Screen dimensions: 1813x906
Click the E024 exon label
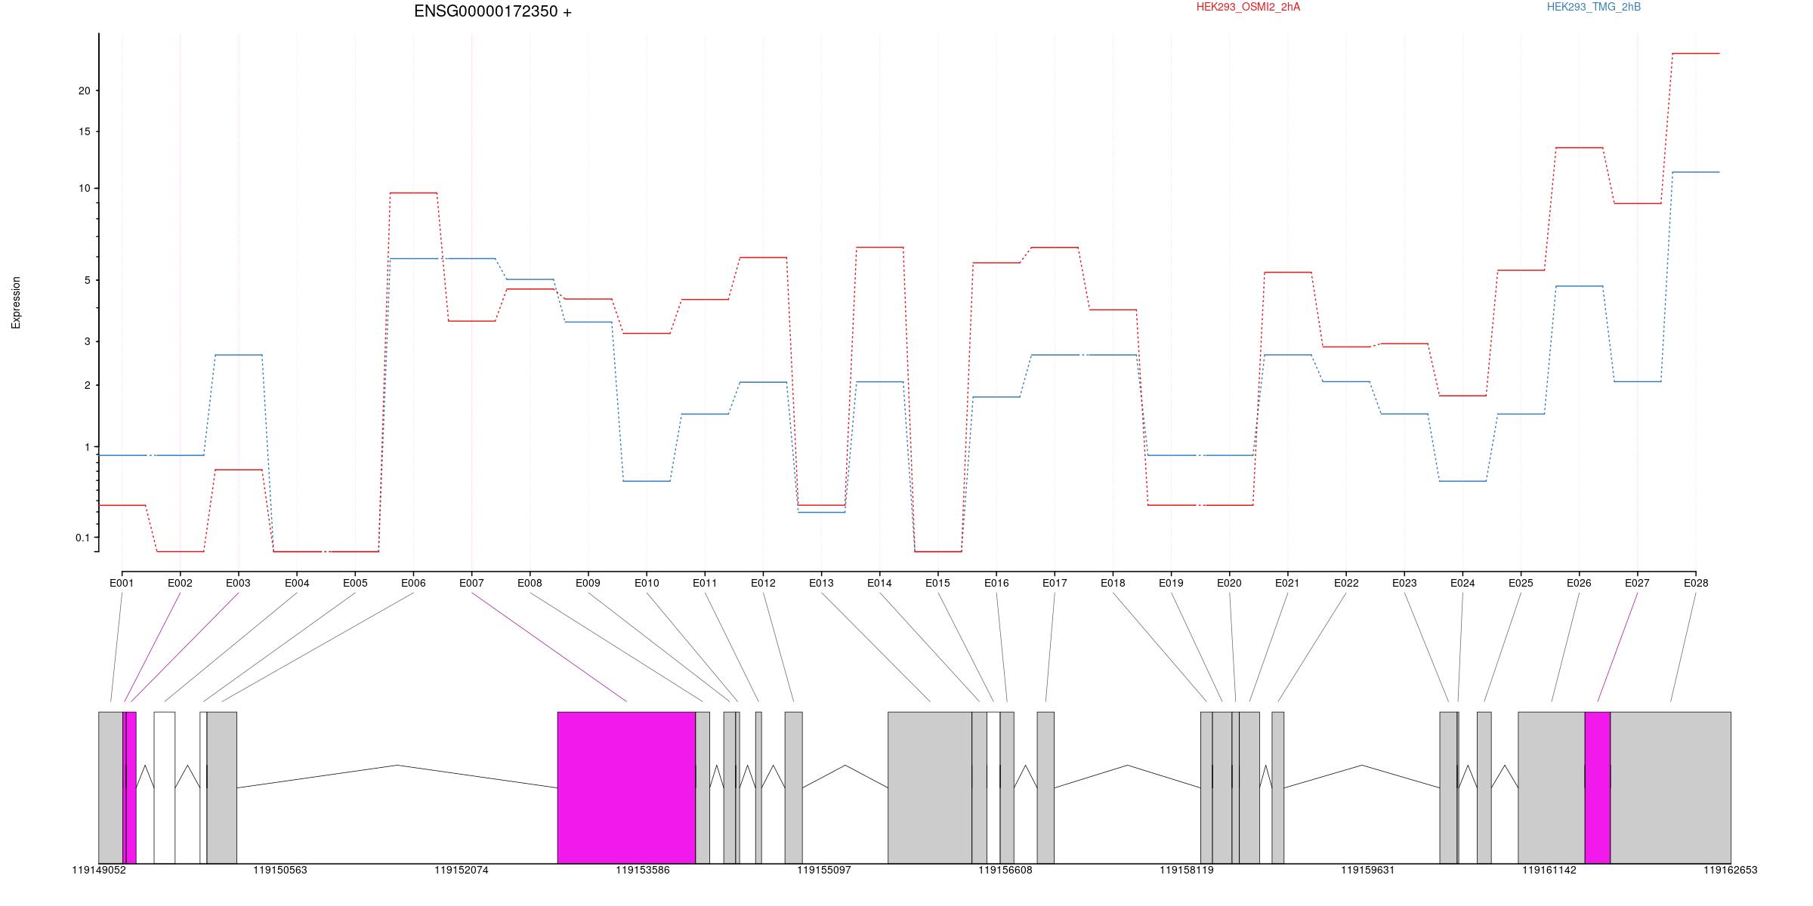pyautogui.click(x=1462, y=583)
